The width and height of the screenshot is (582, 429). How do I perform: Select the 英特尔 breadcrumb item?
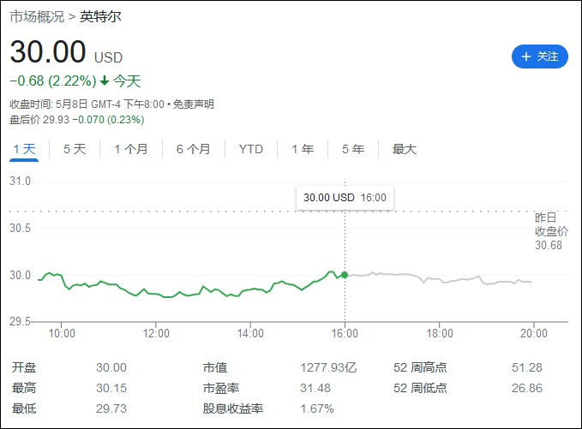[x=100, y=17]
